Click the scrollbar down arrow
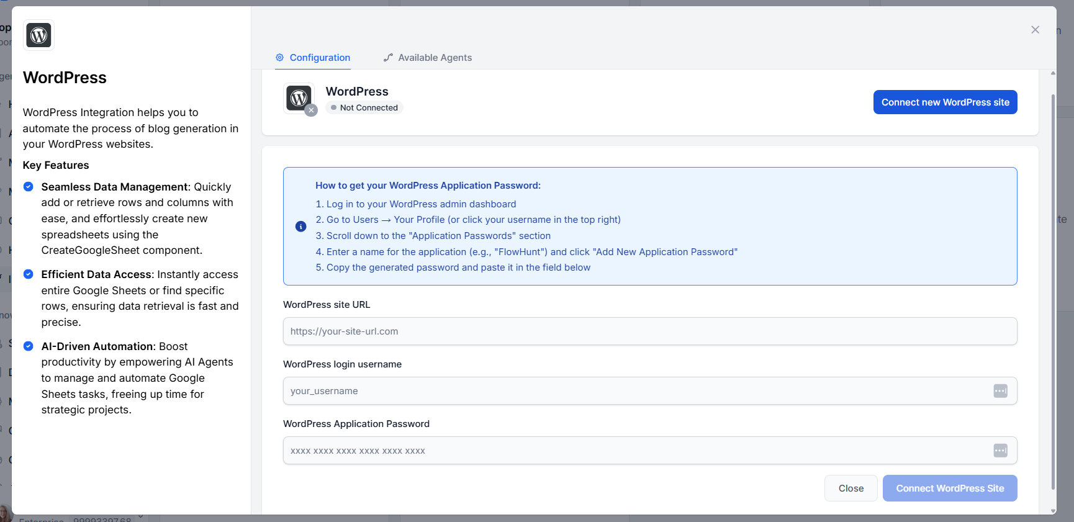 (x=1053, y=511)
